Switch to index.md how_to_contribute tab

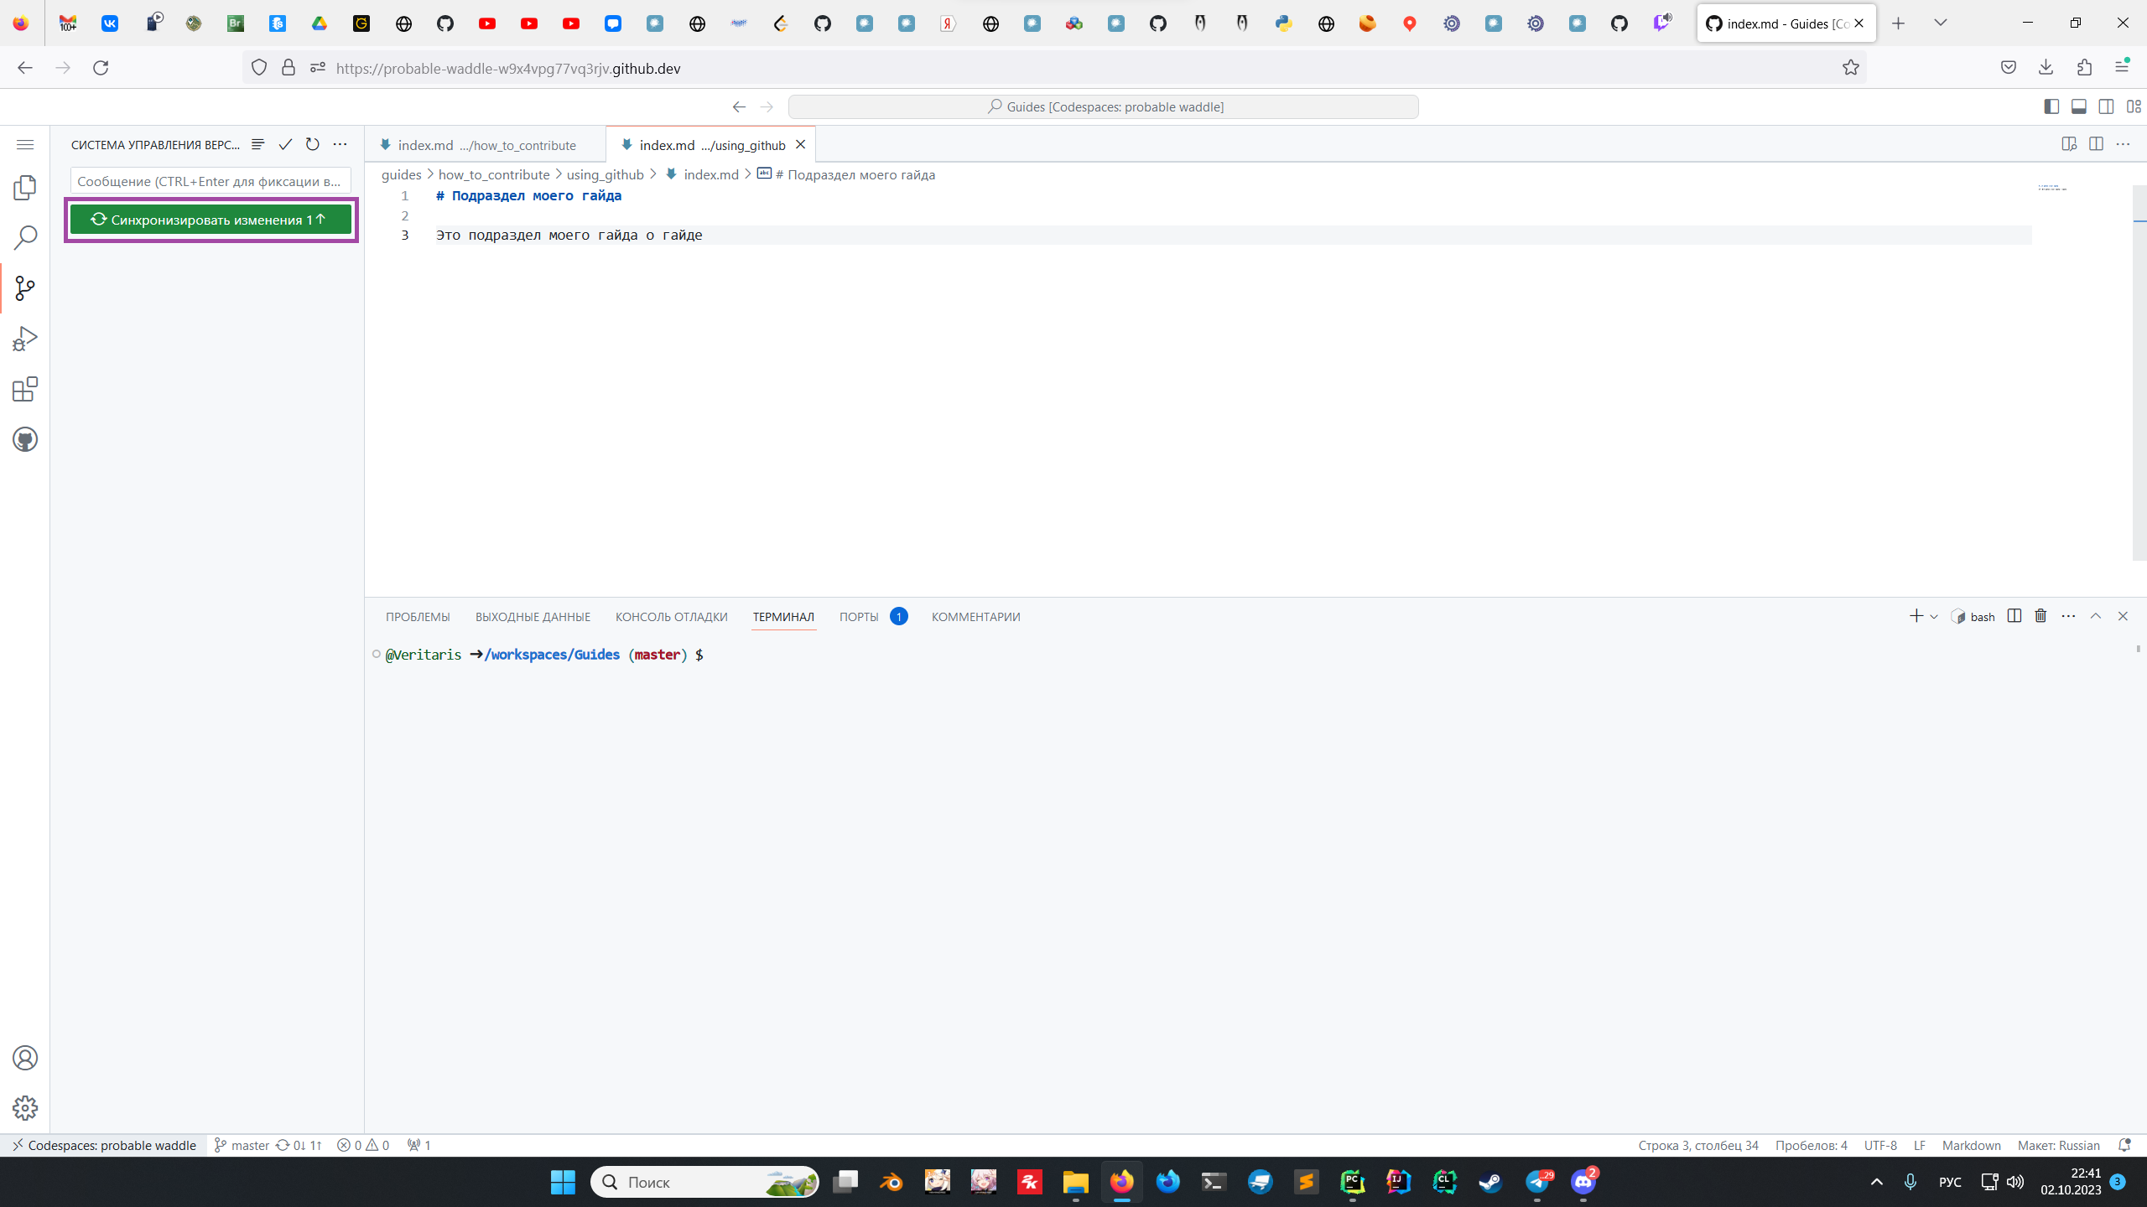click(486, 145)
